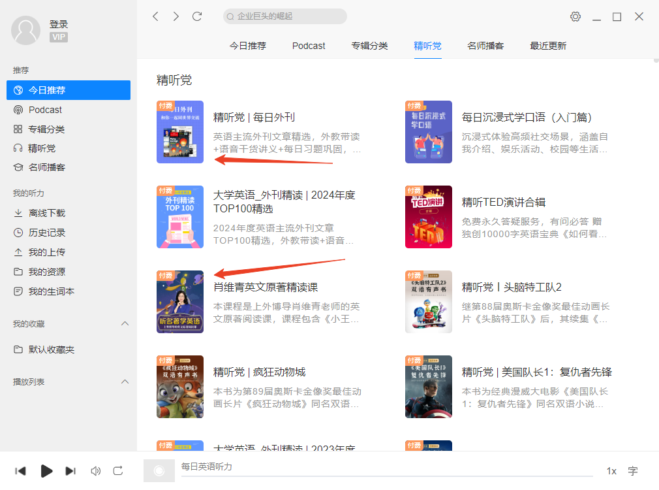Switch to 今日推荐 top tab
Screen dimensions: 659x490
click(x=247, y=46)
